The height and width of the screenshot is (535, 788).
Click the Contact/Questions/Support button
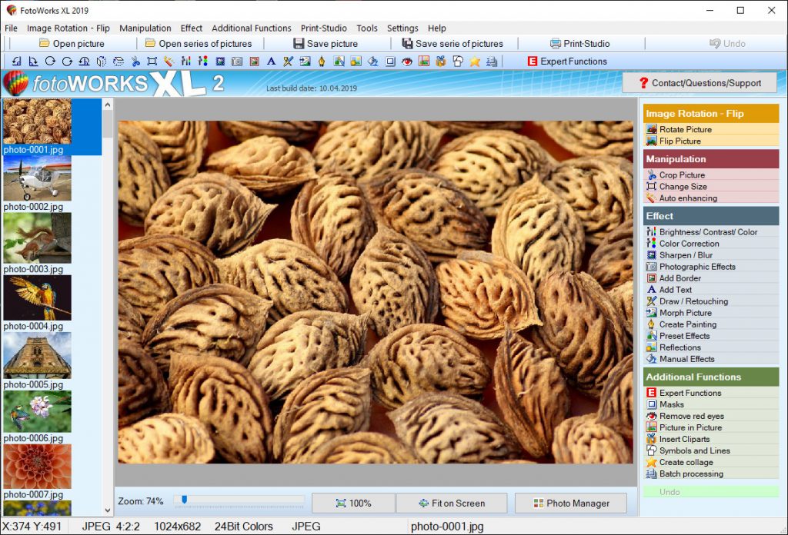click(699, 82)
